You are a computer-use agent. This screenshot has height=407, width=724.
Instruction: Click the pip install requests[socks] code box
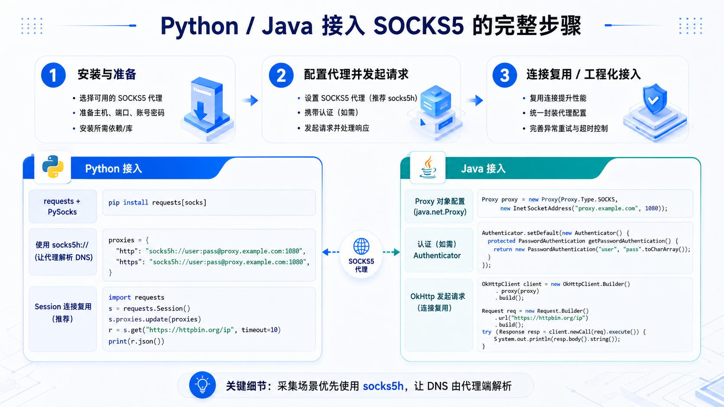(209, 202)
